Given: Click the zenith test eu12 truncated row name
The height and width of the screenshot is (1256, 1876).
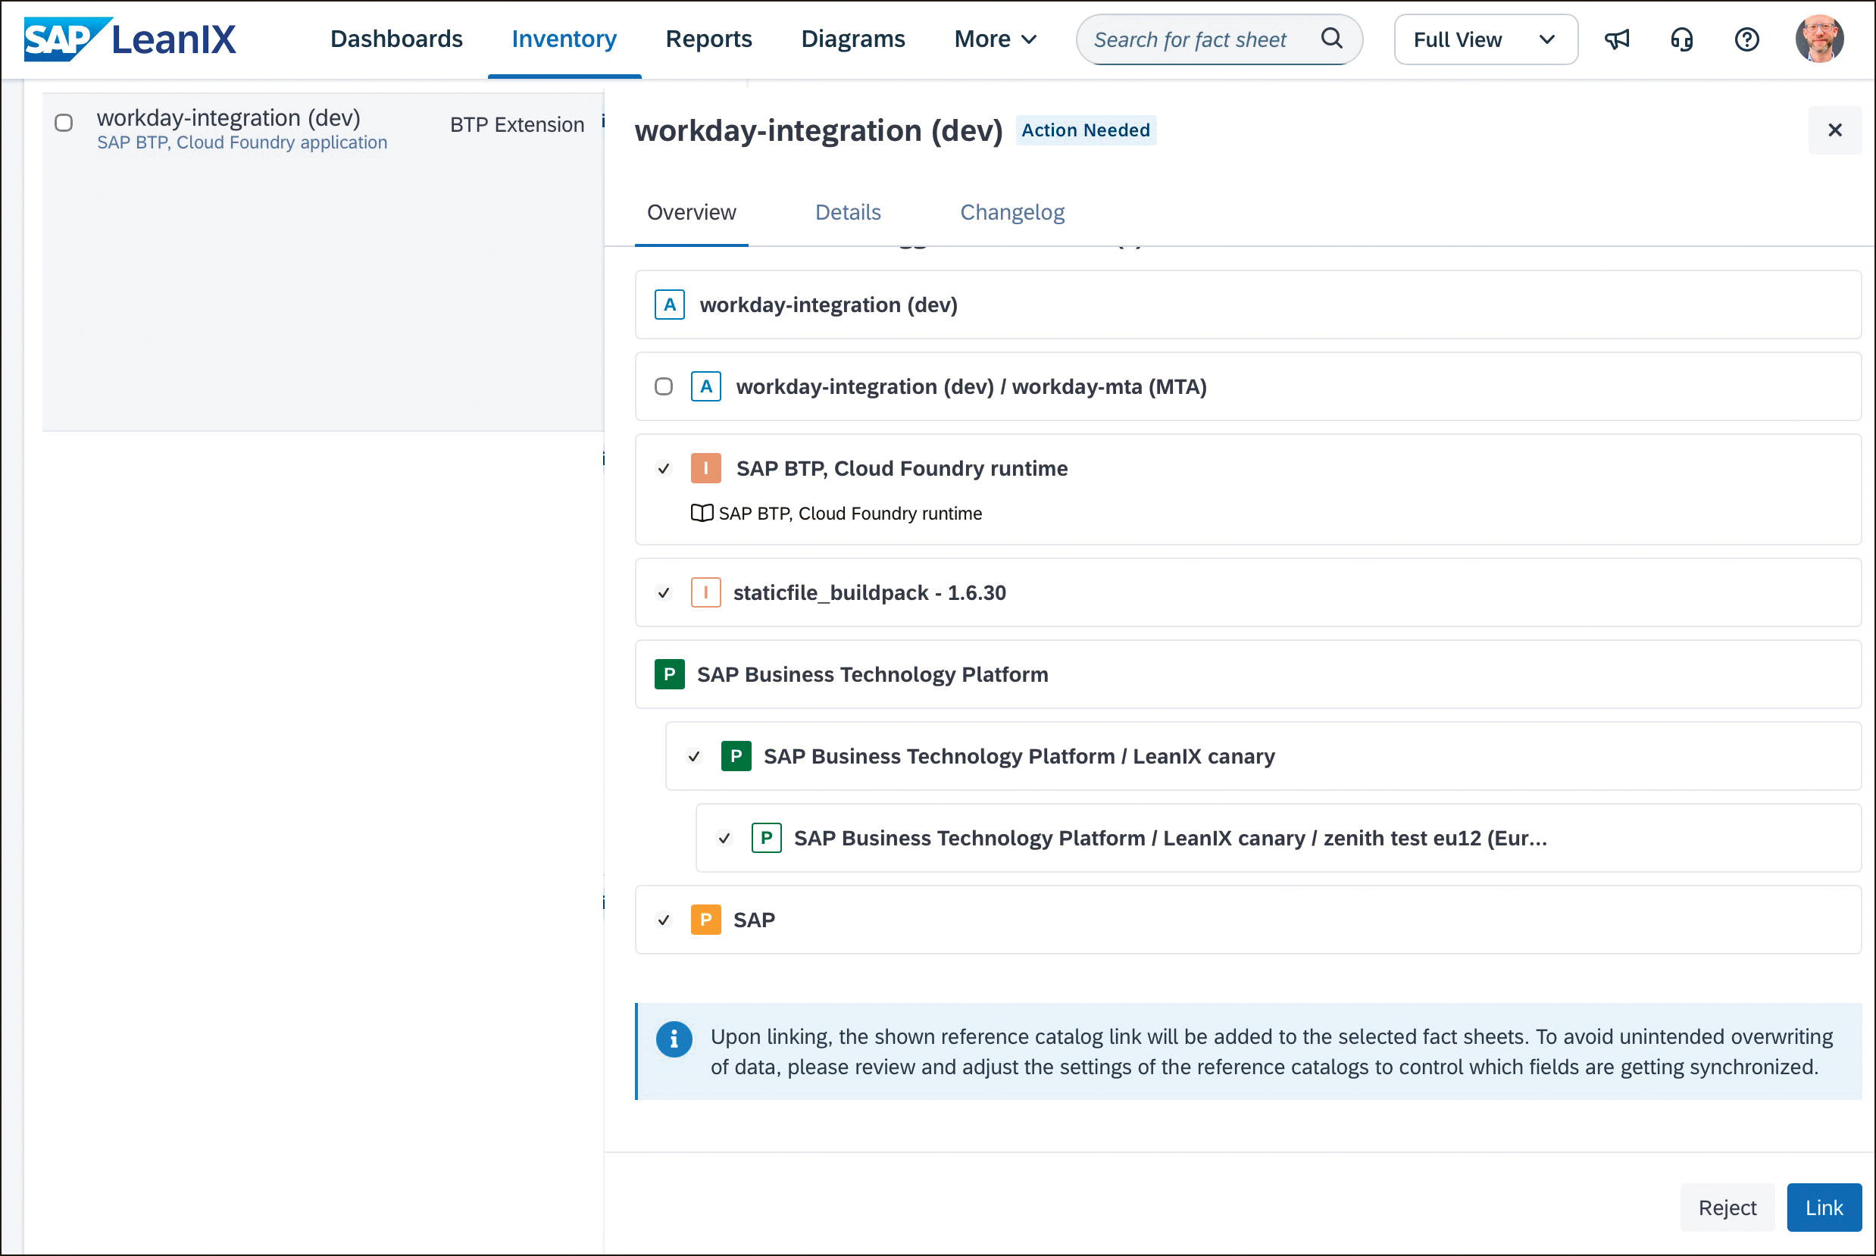Looking at the screenshot, I should [1170, 837].
